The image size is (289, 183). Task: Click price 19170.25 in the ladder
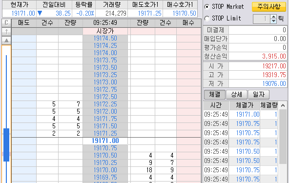pos(105,163)
